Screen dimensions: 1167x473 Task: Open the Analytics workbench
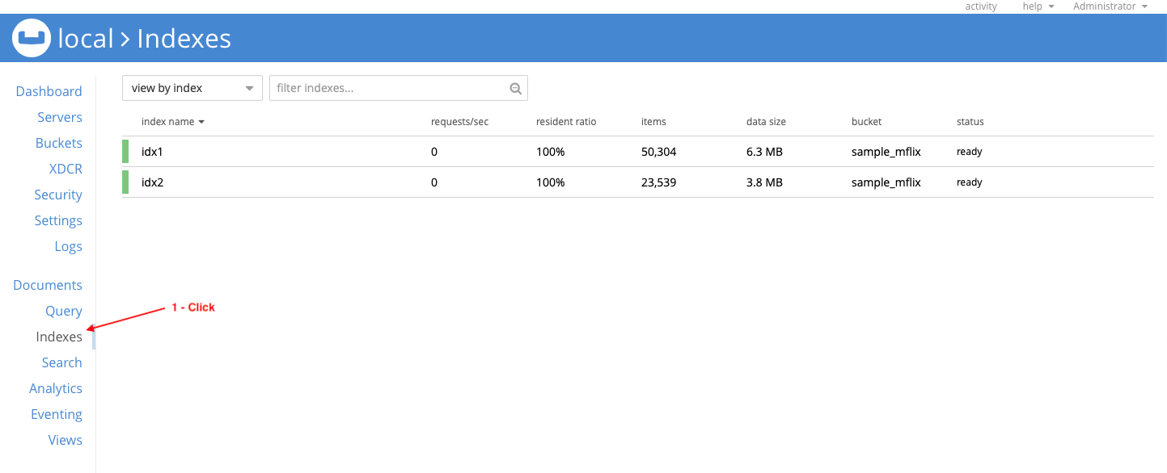coord(56,388)
